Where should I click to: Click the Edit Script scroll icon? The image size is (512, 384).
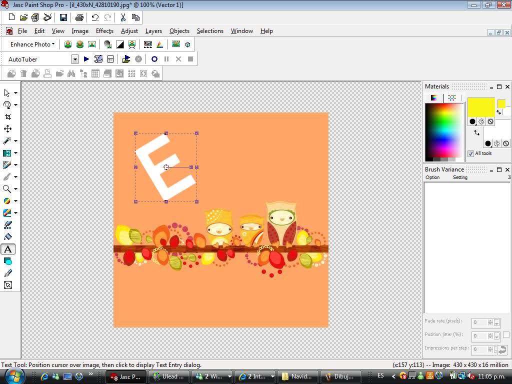pyautogui.click(x=98, y=59)
